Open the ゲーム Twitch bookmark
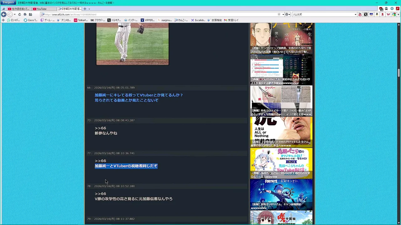This screenshot has width=401, height=225. [47, 20]
